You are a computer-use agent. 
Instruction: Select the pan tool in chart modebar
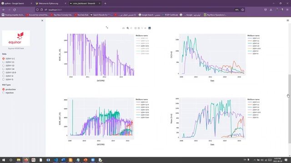(131, 28)
